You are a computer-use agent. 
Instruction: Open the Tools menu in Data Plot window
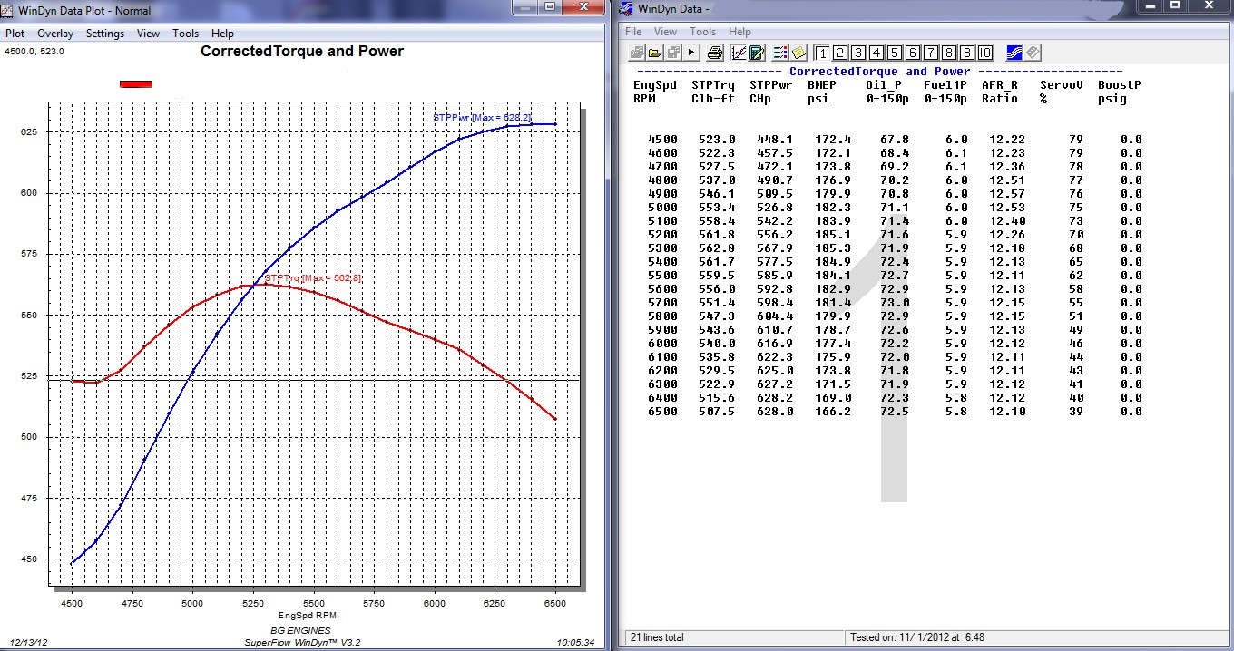pyautogui.click(x=185, y=34)
